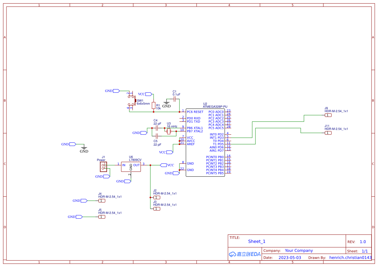Click the date 2023-05-03 field
Image resolution: width=378 pixels, height=267 pixels.
[289, 257]
